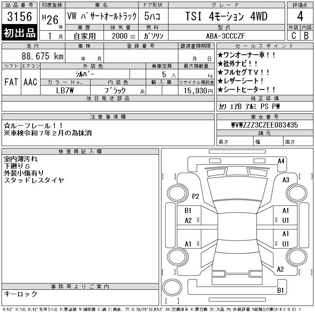This screenshot has height=315, width=315.
Task: Click the TSI 4モーション 4WD grade
Action: pos(226,17)
